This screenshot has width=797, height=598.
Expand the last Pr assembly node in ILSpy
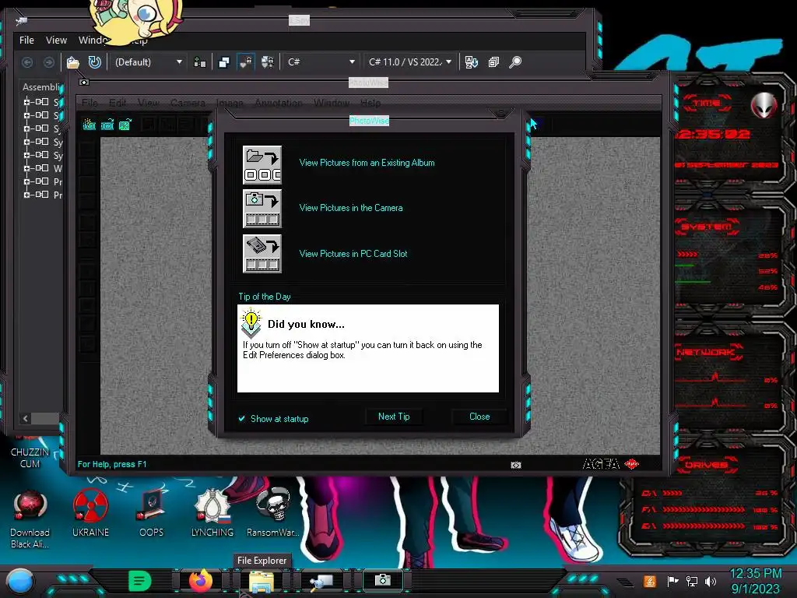(26, 195)
